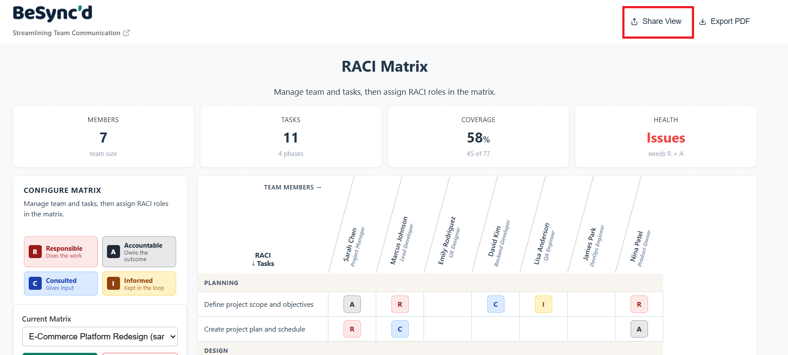Click James Park's empty cell for Define project scope

pos(591,305)
